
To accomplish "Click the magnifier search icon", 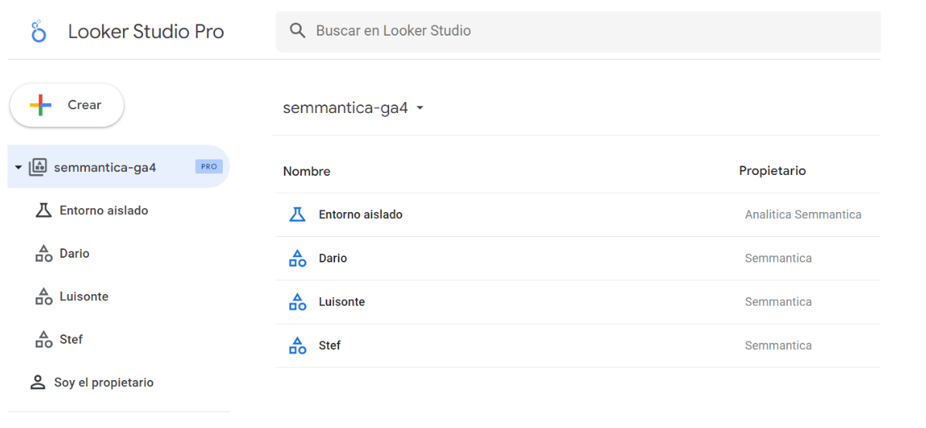I will pos(298,31).
